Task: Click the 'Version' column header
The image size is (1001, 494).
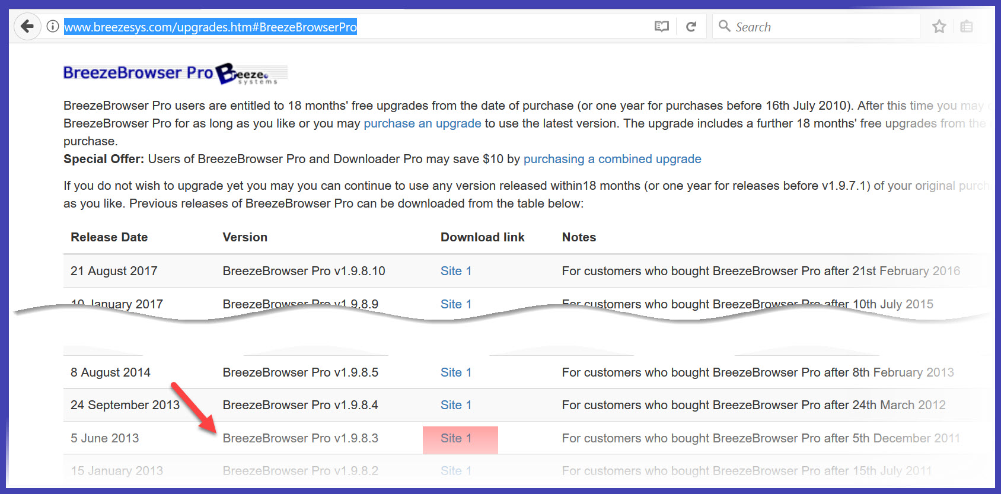Action: (x=245, y=237)
